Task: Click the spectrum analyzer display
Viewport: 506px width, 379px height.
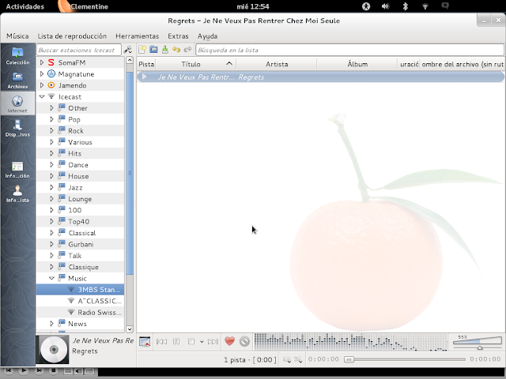Action: point(351,342)
